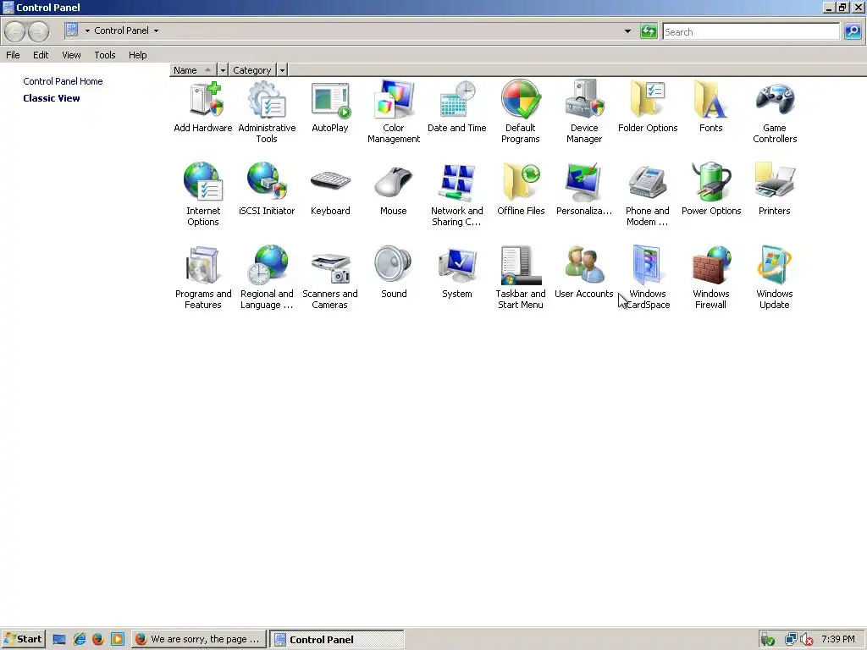
Task: Open Personalization settings
Action: pos(584,190)
